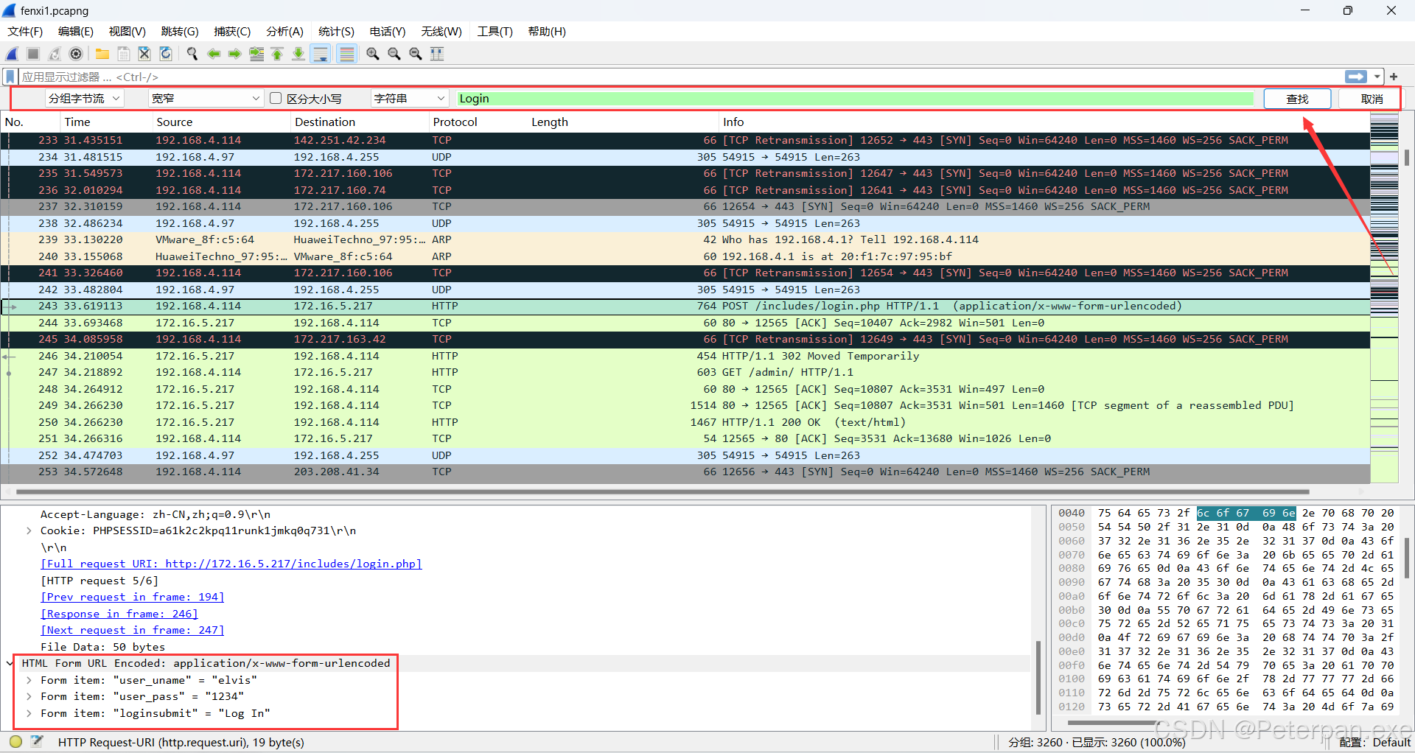The width and height of the screenshot is (1415, 753).
Task: Open the 捕获(C) menu
Action: click(x=232, y=31)
